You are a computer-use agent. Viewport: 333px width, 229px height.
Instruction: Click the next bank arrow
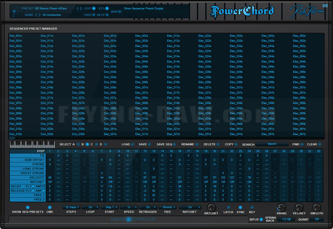[x=40, y=15]
